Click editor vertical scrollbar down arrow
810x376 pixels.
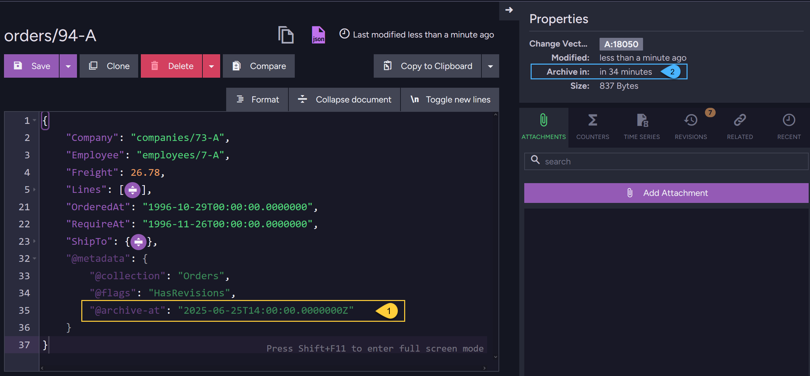496,357
